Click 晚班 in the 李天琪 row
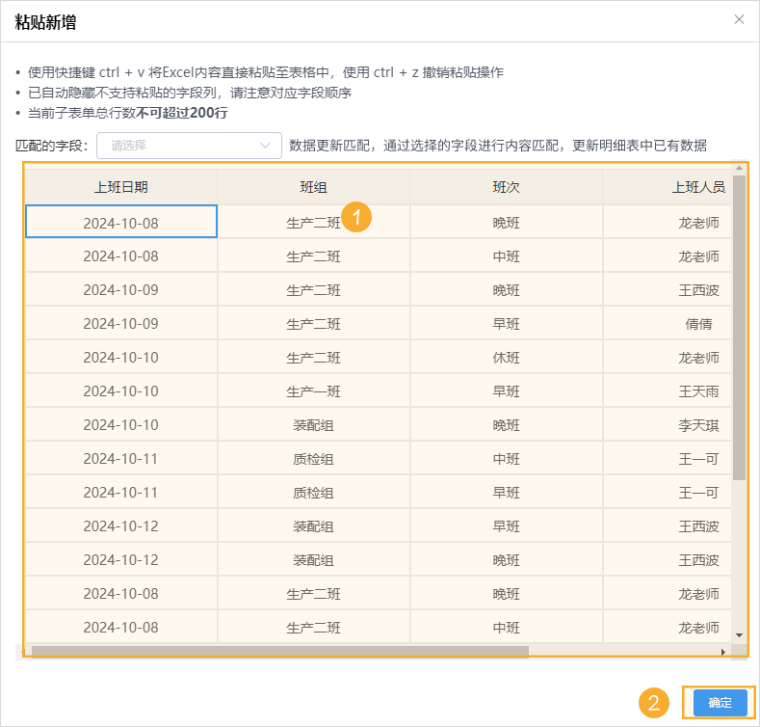The height and width of the screenshot is (727, 760). tap(506, 425)
